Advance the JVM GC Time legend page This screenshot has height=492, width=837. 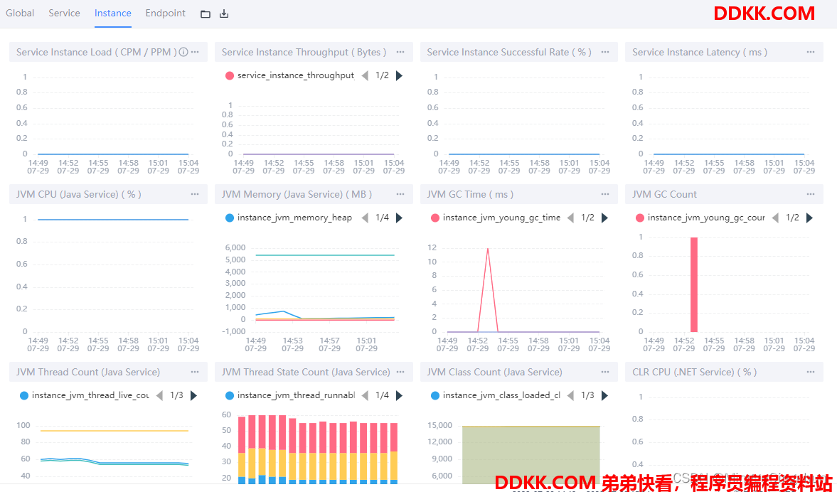pyautogui.click(x=604, y=218)
